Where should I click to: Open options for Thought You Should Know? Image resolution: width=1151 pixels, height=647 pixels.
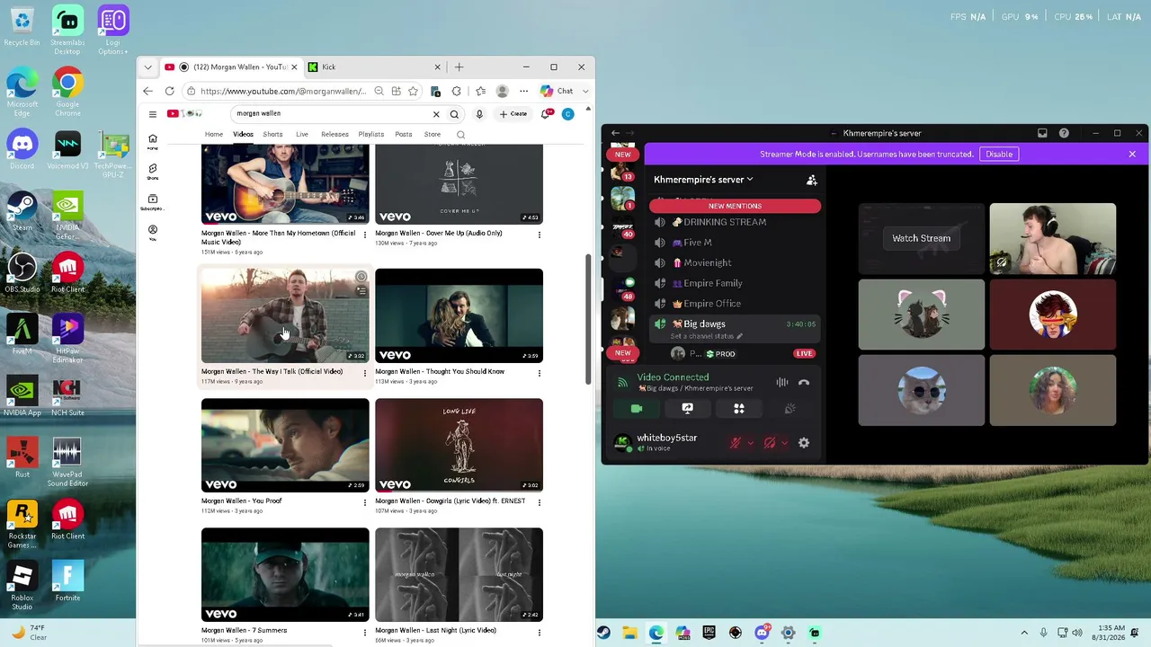[539, 373]
